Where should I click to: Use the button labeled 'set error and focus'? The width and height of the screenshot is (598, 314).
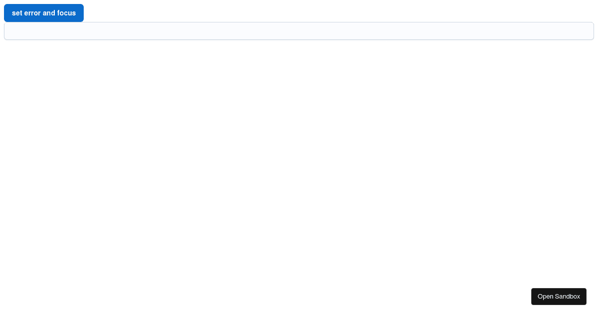pyautogui.click(x=44, y=13)
